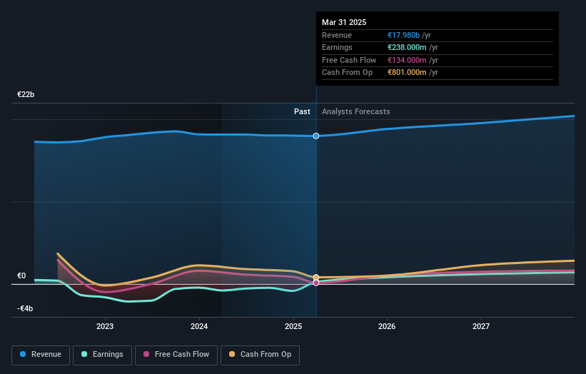
Task: Toggle the Revenue legend button
Action: coord(41,355)
